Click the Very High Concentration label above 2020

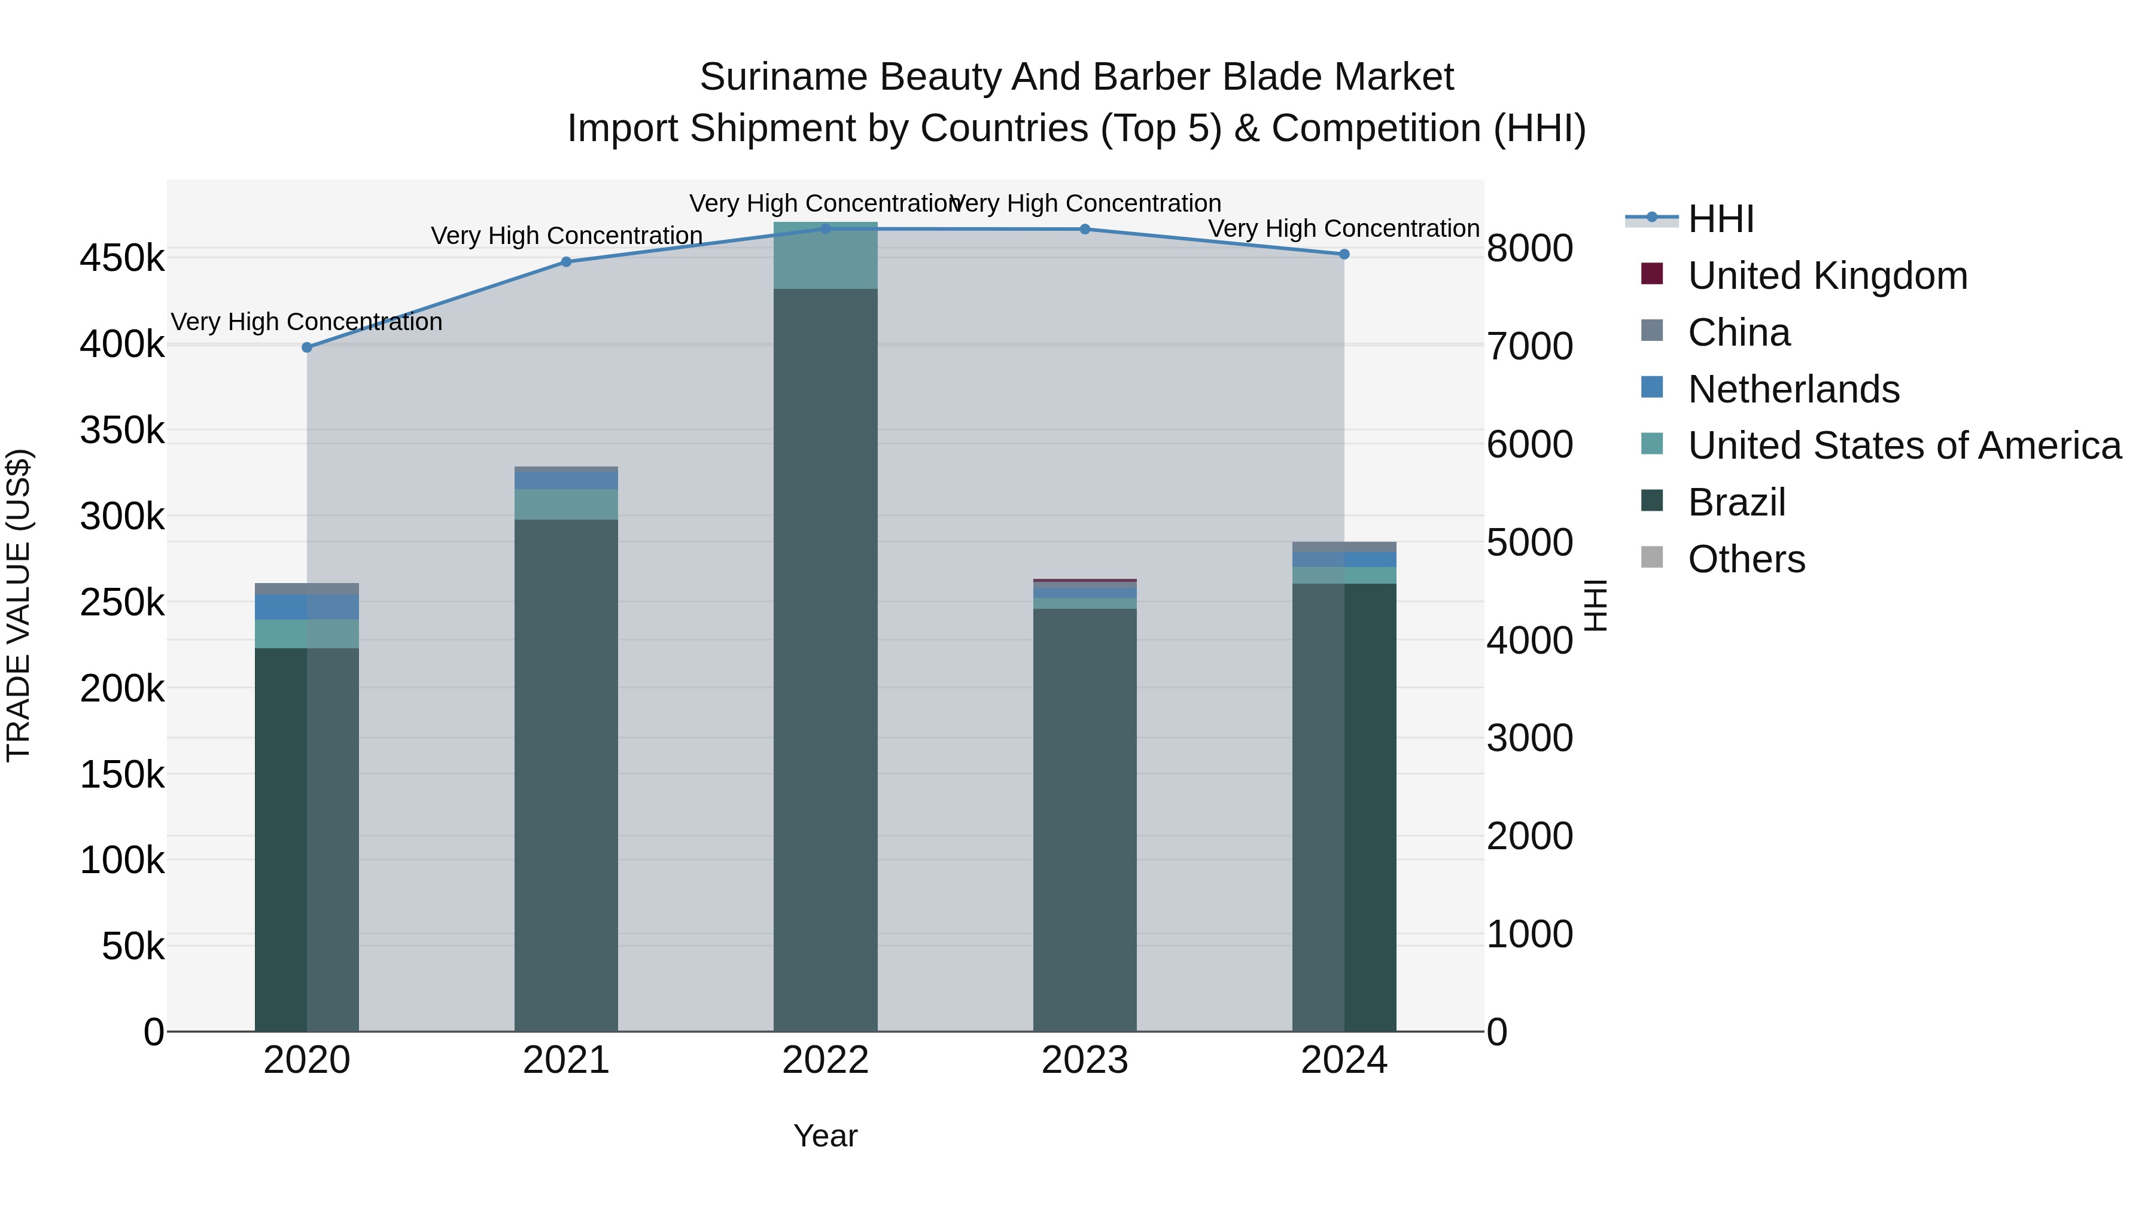point(307,322)
